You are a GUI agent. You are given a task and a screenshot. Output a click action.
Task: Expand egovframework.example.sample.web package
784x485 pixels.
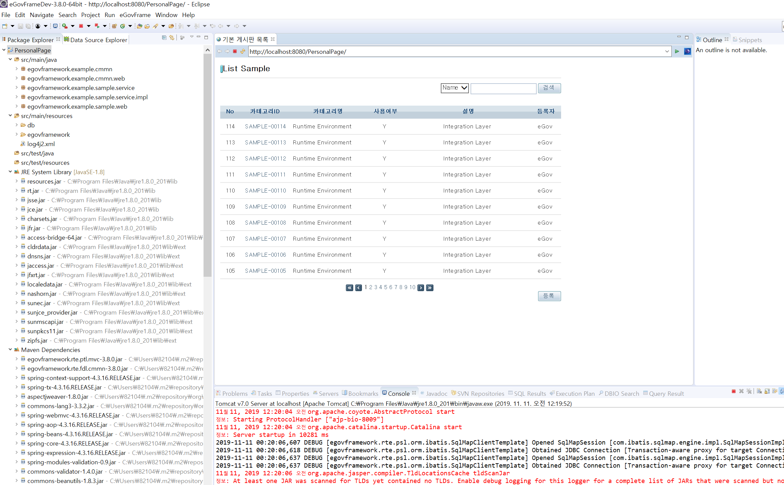(17, 106)
